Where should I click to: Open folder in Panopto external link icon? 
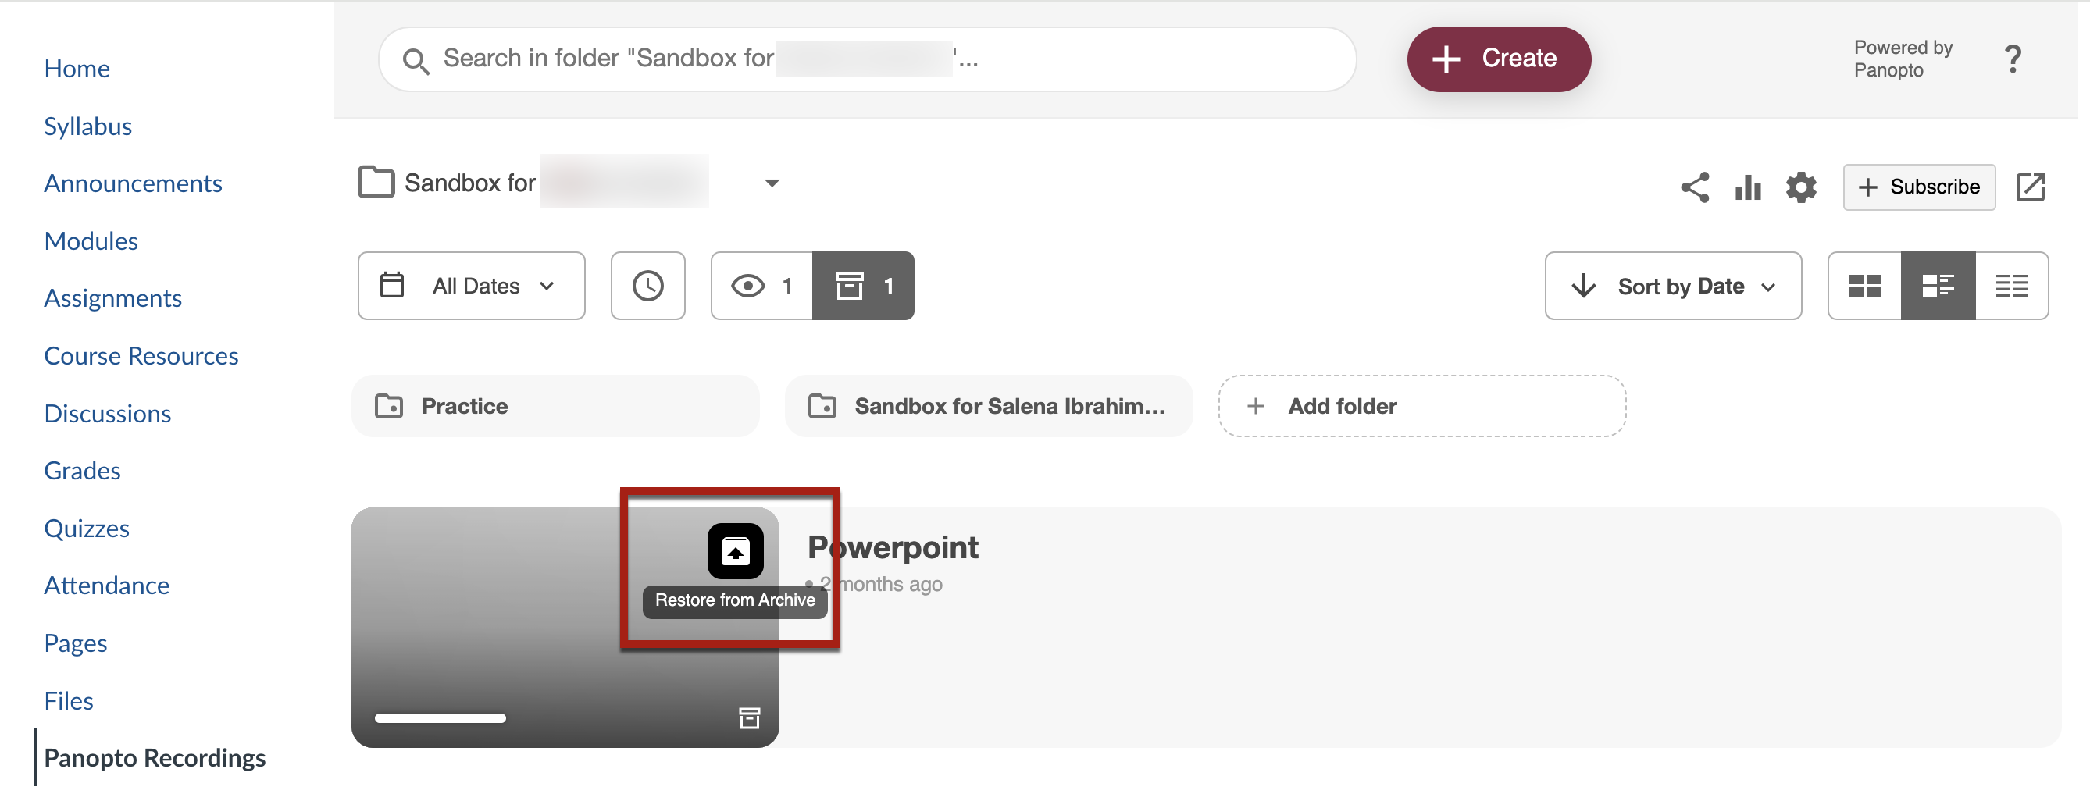(2030, 187)
